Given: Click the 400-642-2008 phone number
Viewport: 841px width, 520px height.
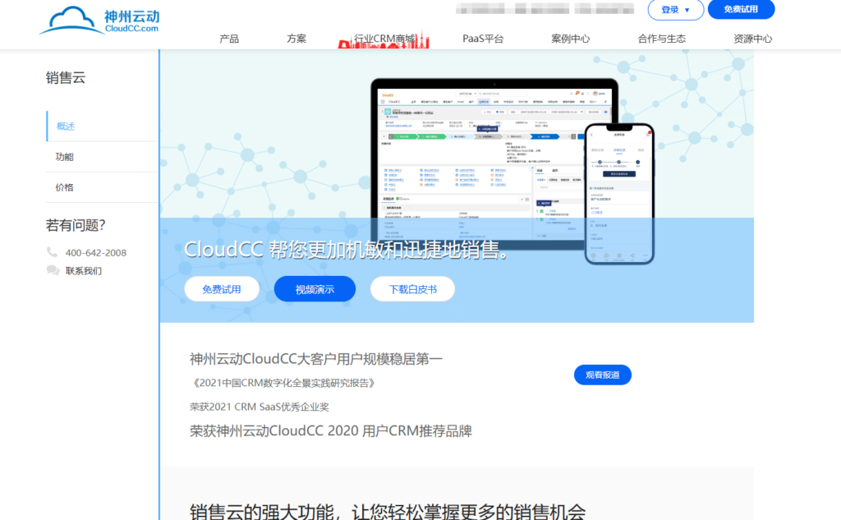Looking at the screenshot, I should (x=96, y=253).
